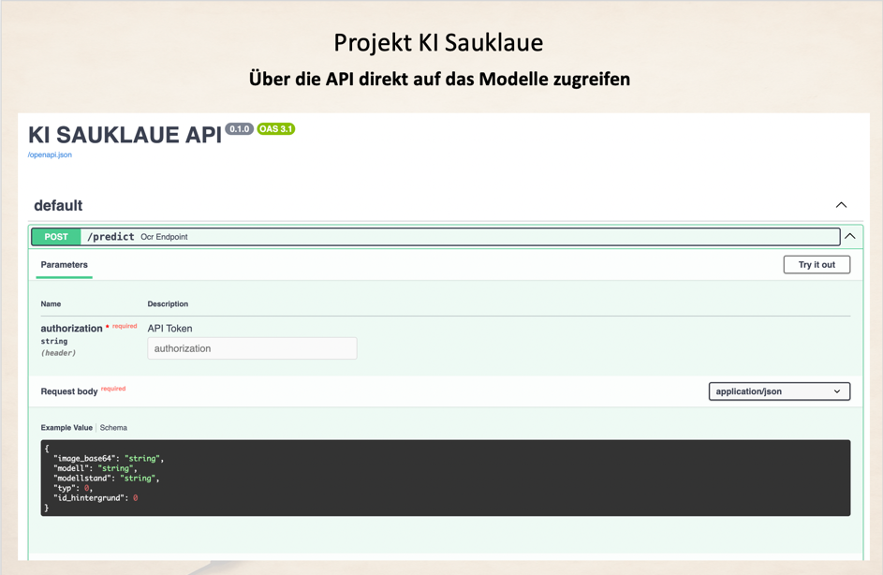Click the KI SAUKLAUE API title

point(125,135)
